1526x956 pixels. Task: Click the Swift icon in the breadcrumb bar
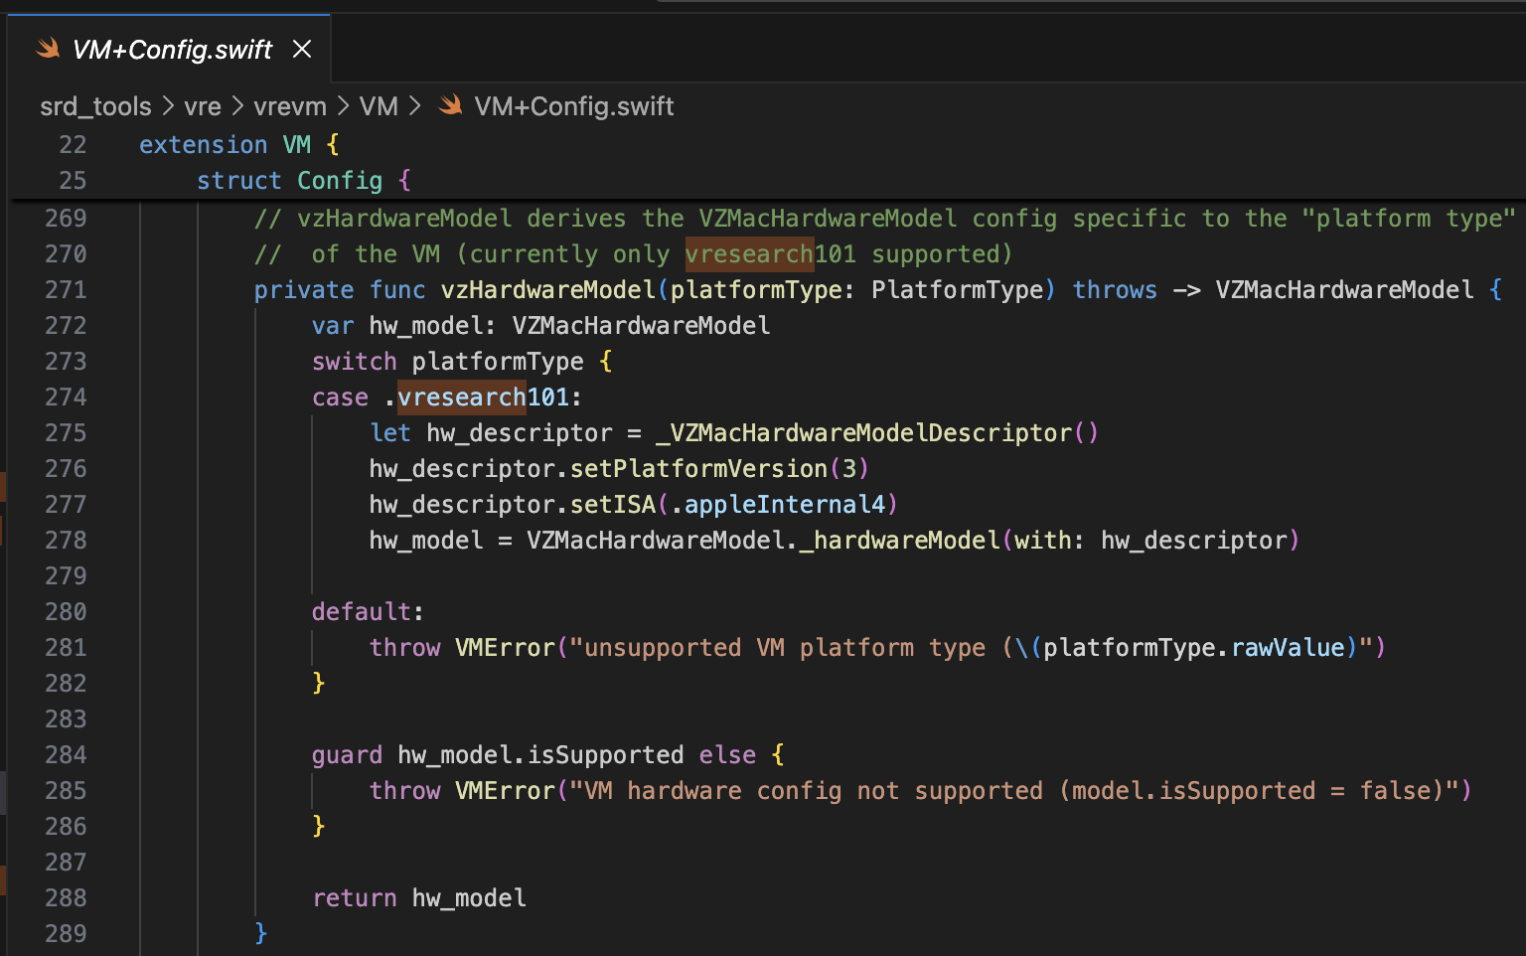[x=450, y=105]
